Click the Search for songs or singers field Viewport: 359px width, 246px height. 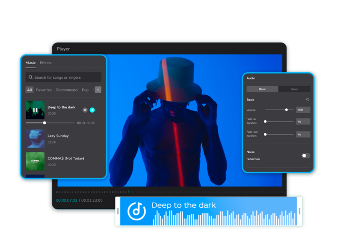pos(65,77)
